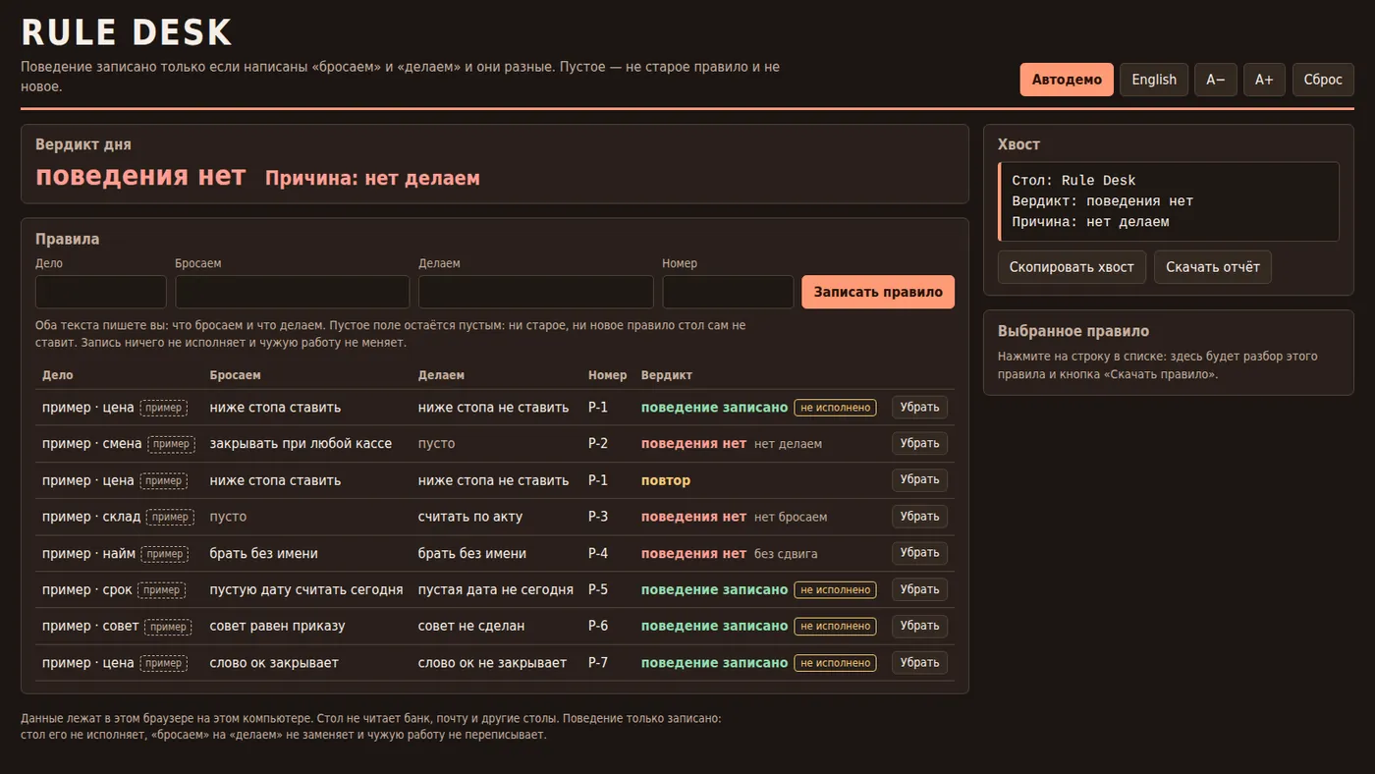Click 'не исполнено' badge in row P-5
Screen dimensions: 1375x774
tap(835, 589)
